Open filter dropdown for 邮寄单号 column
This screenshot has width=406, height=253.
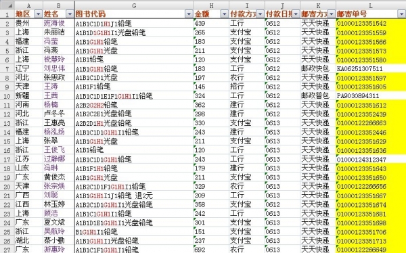(x=401, y=14)
